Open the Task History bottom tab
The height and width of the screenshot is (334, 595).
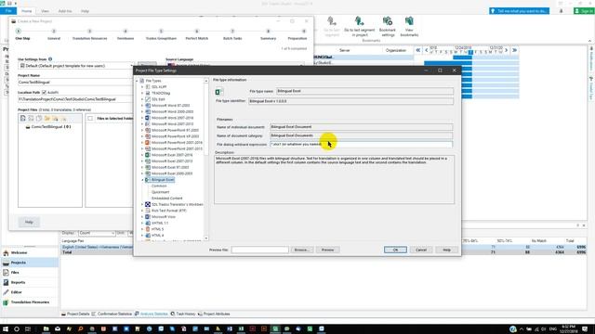[x=183, y=314]
